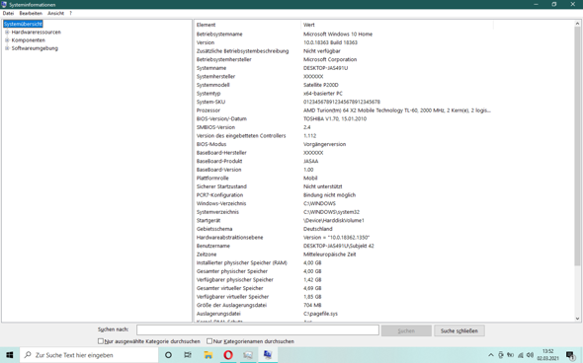Click the 'Suche schließen' button

click(x=459, y=330)
